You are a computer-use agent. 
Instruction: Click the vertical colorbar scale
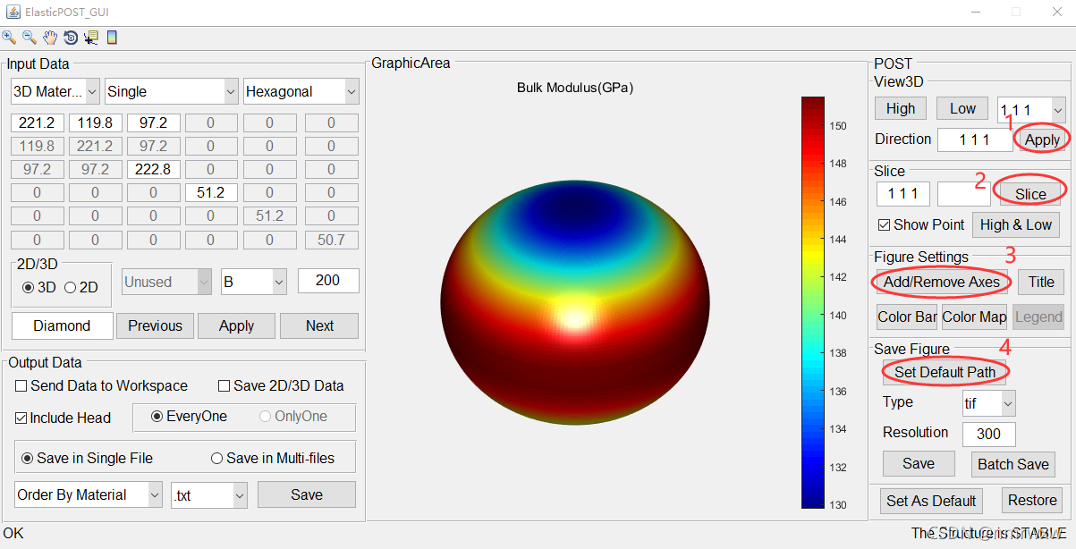coord(812,302)
